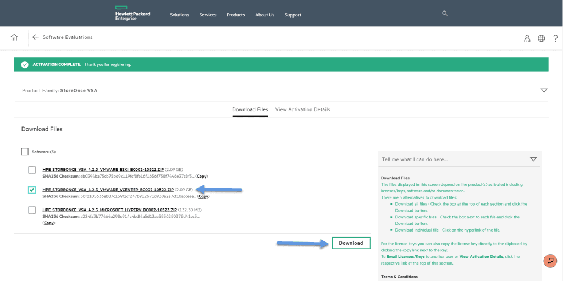
Task: Click the ACTIVATION COMPLETE banner text
Action: point(57,65)
